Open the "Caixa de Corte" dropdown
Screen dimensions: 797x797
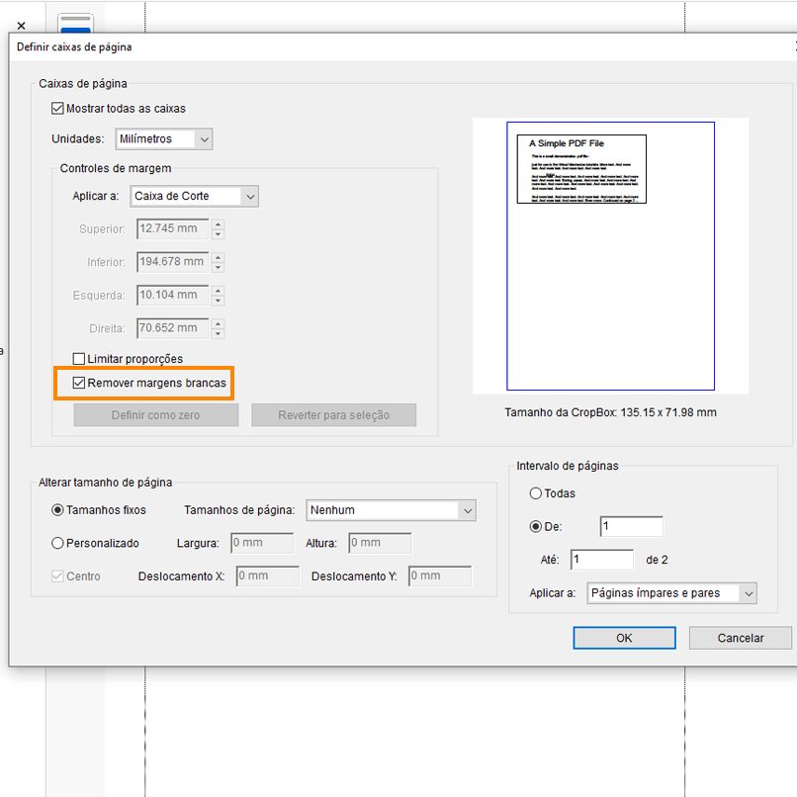click(x=250, y=196)
